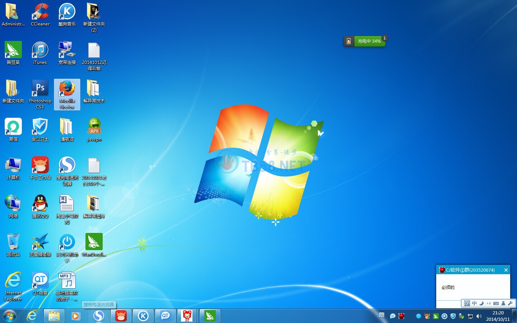This screenshot has width=517, height=323.
Task: Switch to Sogou browser taskbar button
Action: 99,316
